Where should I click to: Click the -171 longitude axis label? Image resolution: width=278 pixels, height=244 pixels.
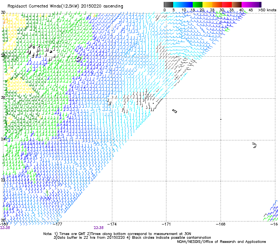pos(166,224)
